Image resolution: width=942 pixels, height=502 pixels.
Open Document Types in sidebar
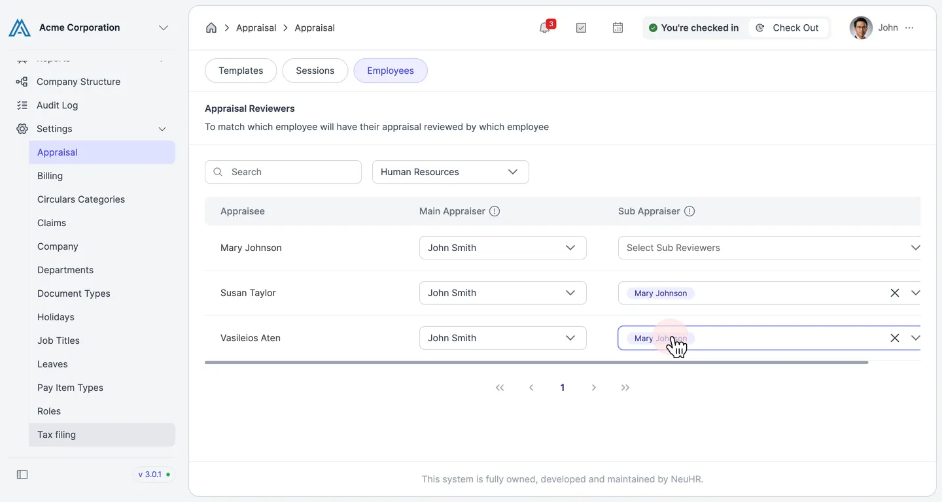[x=102, y=293]
